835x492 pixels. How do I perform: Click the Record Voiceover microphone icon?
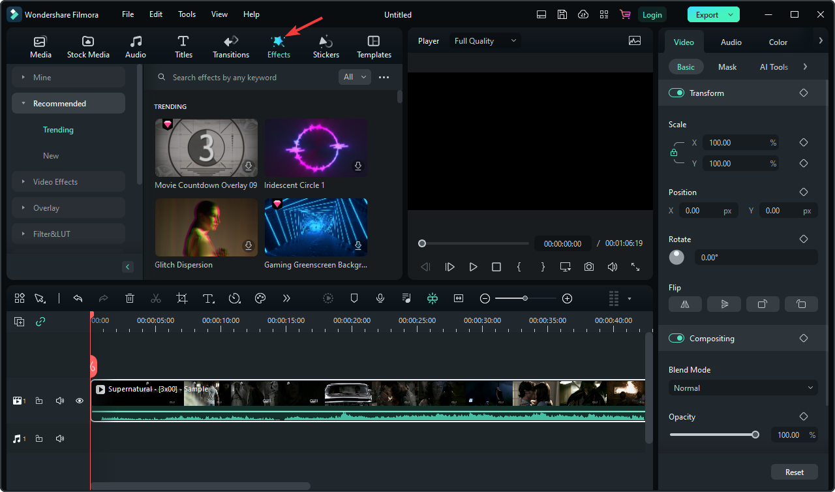380,298
